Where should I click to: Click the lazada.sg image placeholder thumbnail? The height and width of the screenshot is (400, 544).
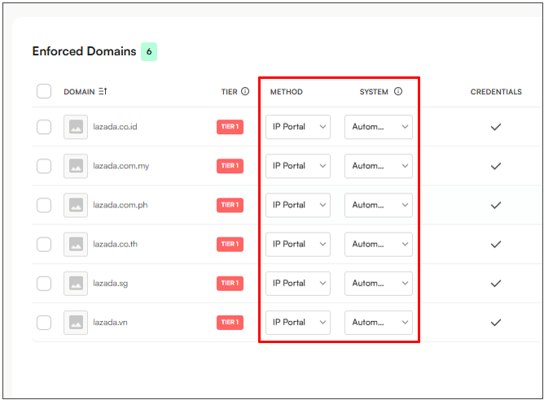coord(76,283)
